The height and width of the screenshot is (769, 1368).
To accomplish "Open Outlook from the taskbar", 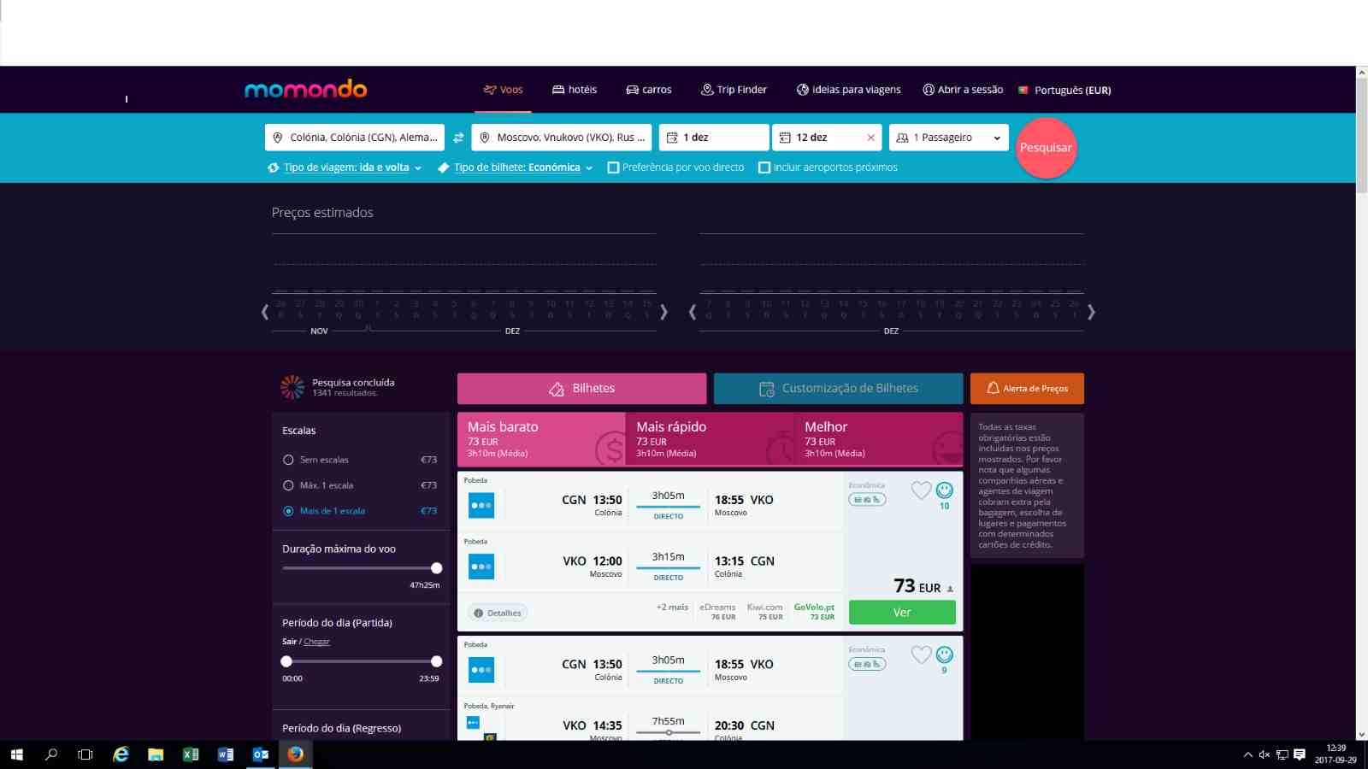I will pos(261,754).
